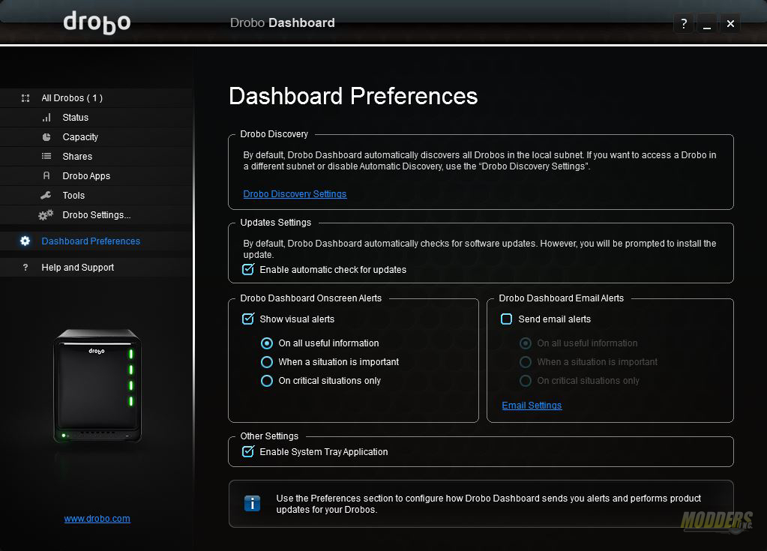This screenshot has height=551, width=767.
Task: Select Dashboard Preferences in sidebar
Action: click(x=97, y=241)
